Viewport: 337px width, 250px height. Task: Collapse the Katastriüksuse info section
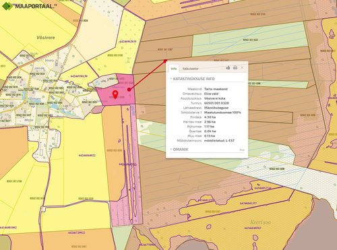tap(171, 79)
